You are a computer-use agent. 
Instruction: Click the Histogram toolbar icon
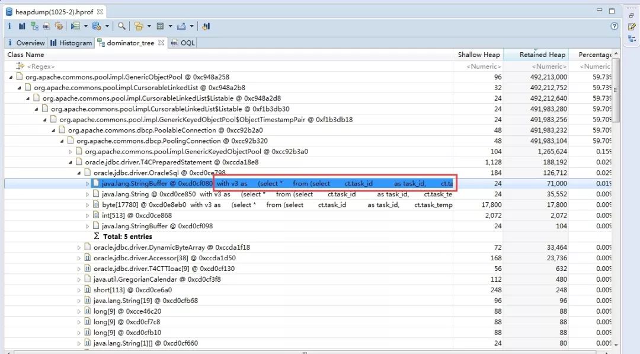click(22, 26)
